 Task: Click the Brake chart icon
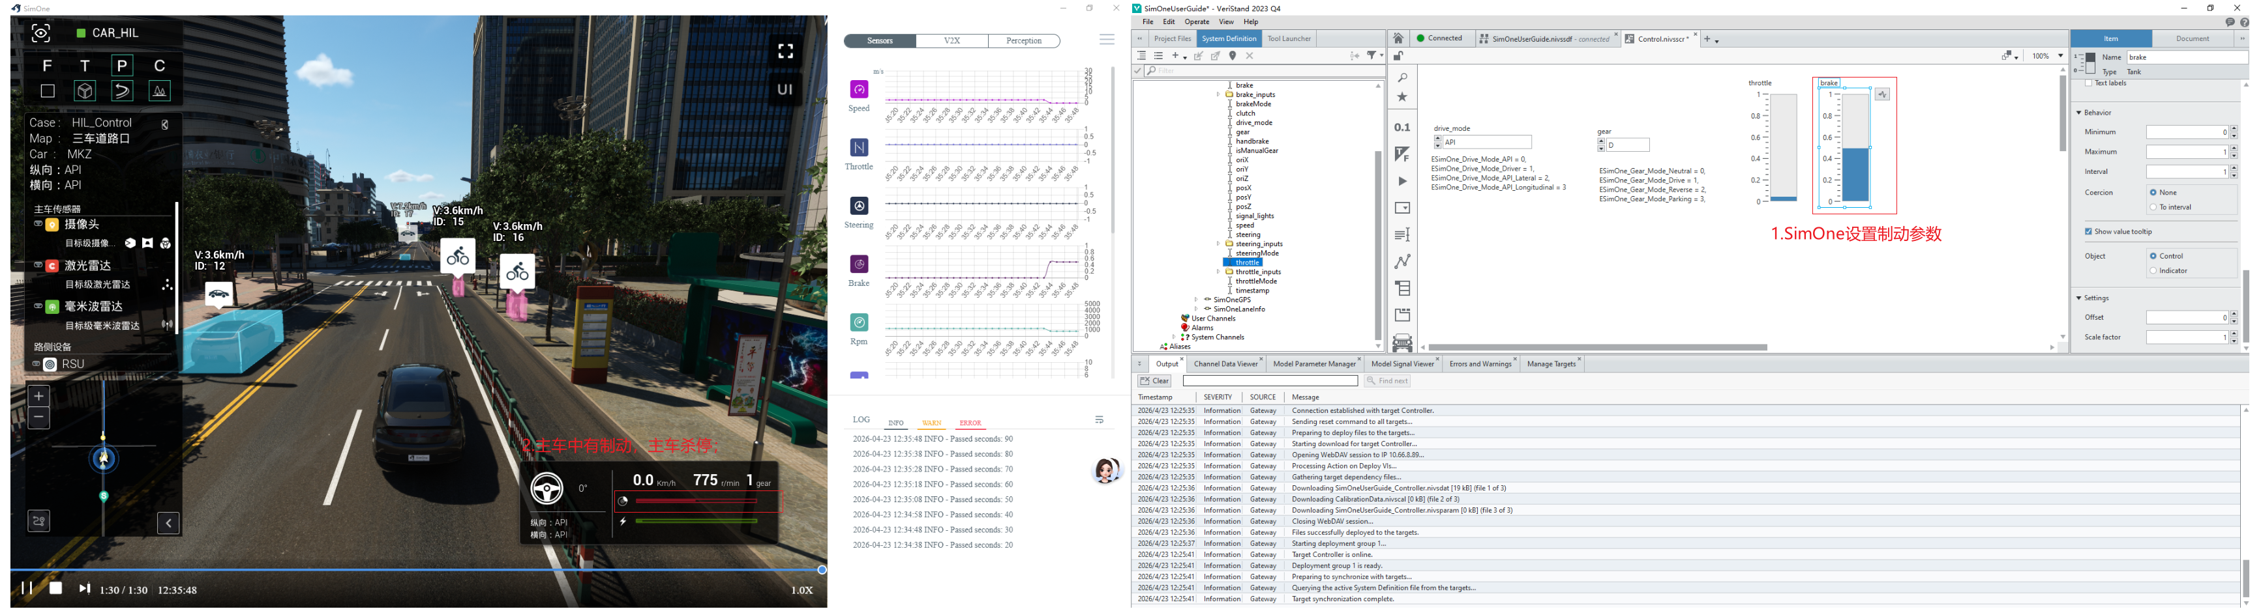pos(859,263)
